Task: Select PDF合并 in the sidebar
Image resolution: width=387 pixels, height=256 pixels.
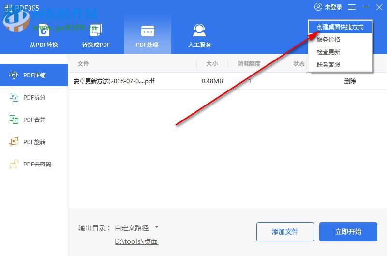Action: (x=34, y=120)
